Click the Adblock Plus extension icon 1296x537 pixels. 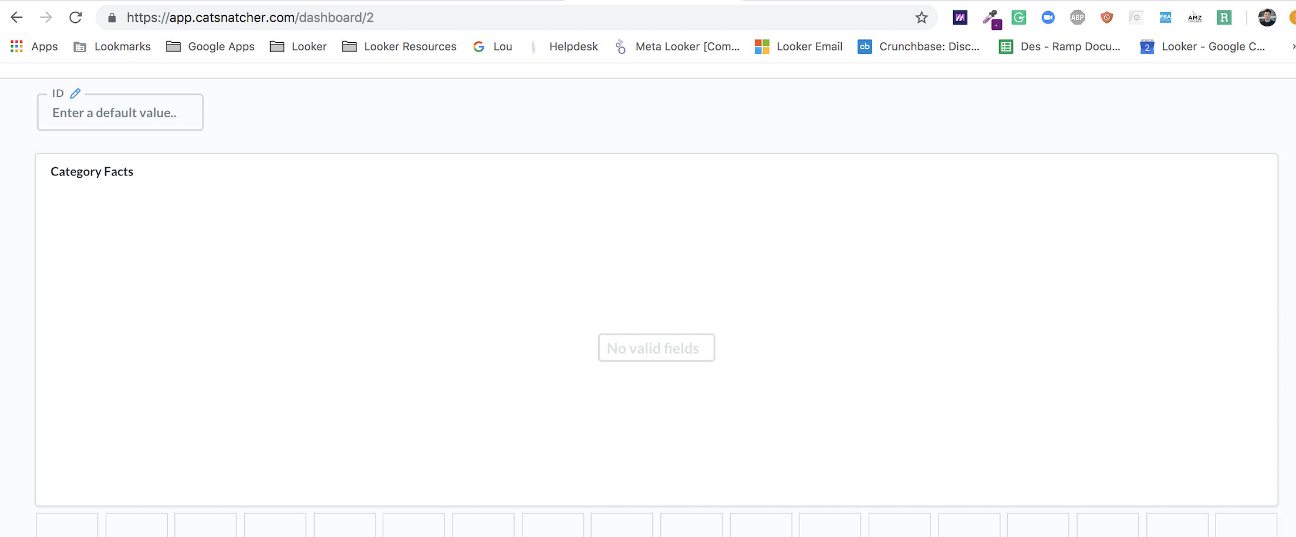(x=1078, y=17)
